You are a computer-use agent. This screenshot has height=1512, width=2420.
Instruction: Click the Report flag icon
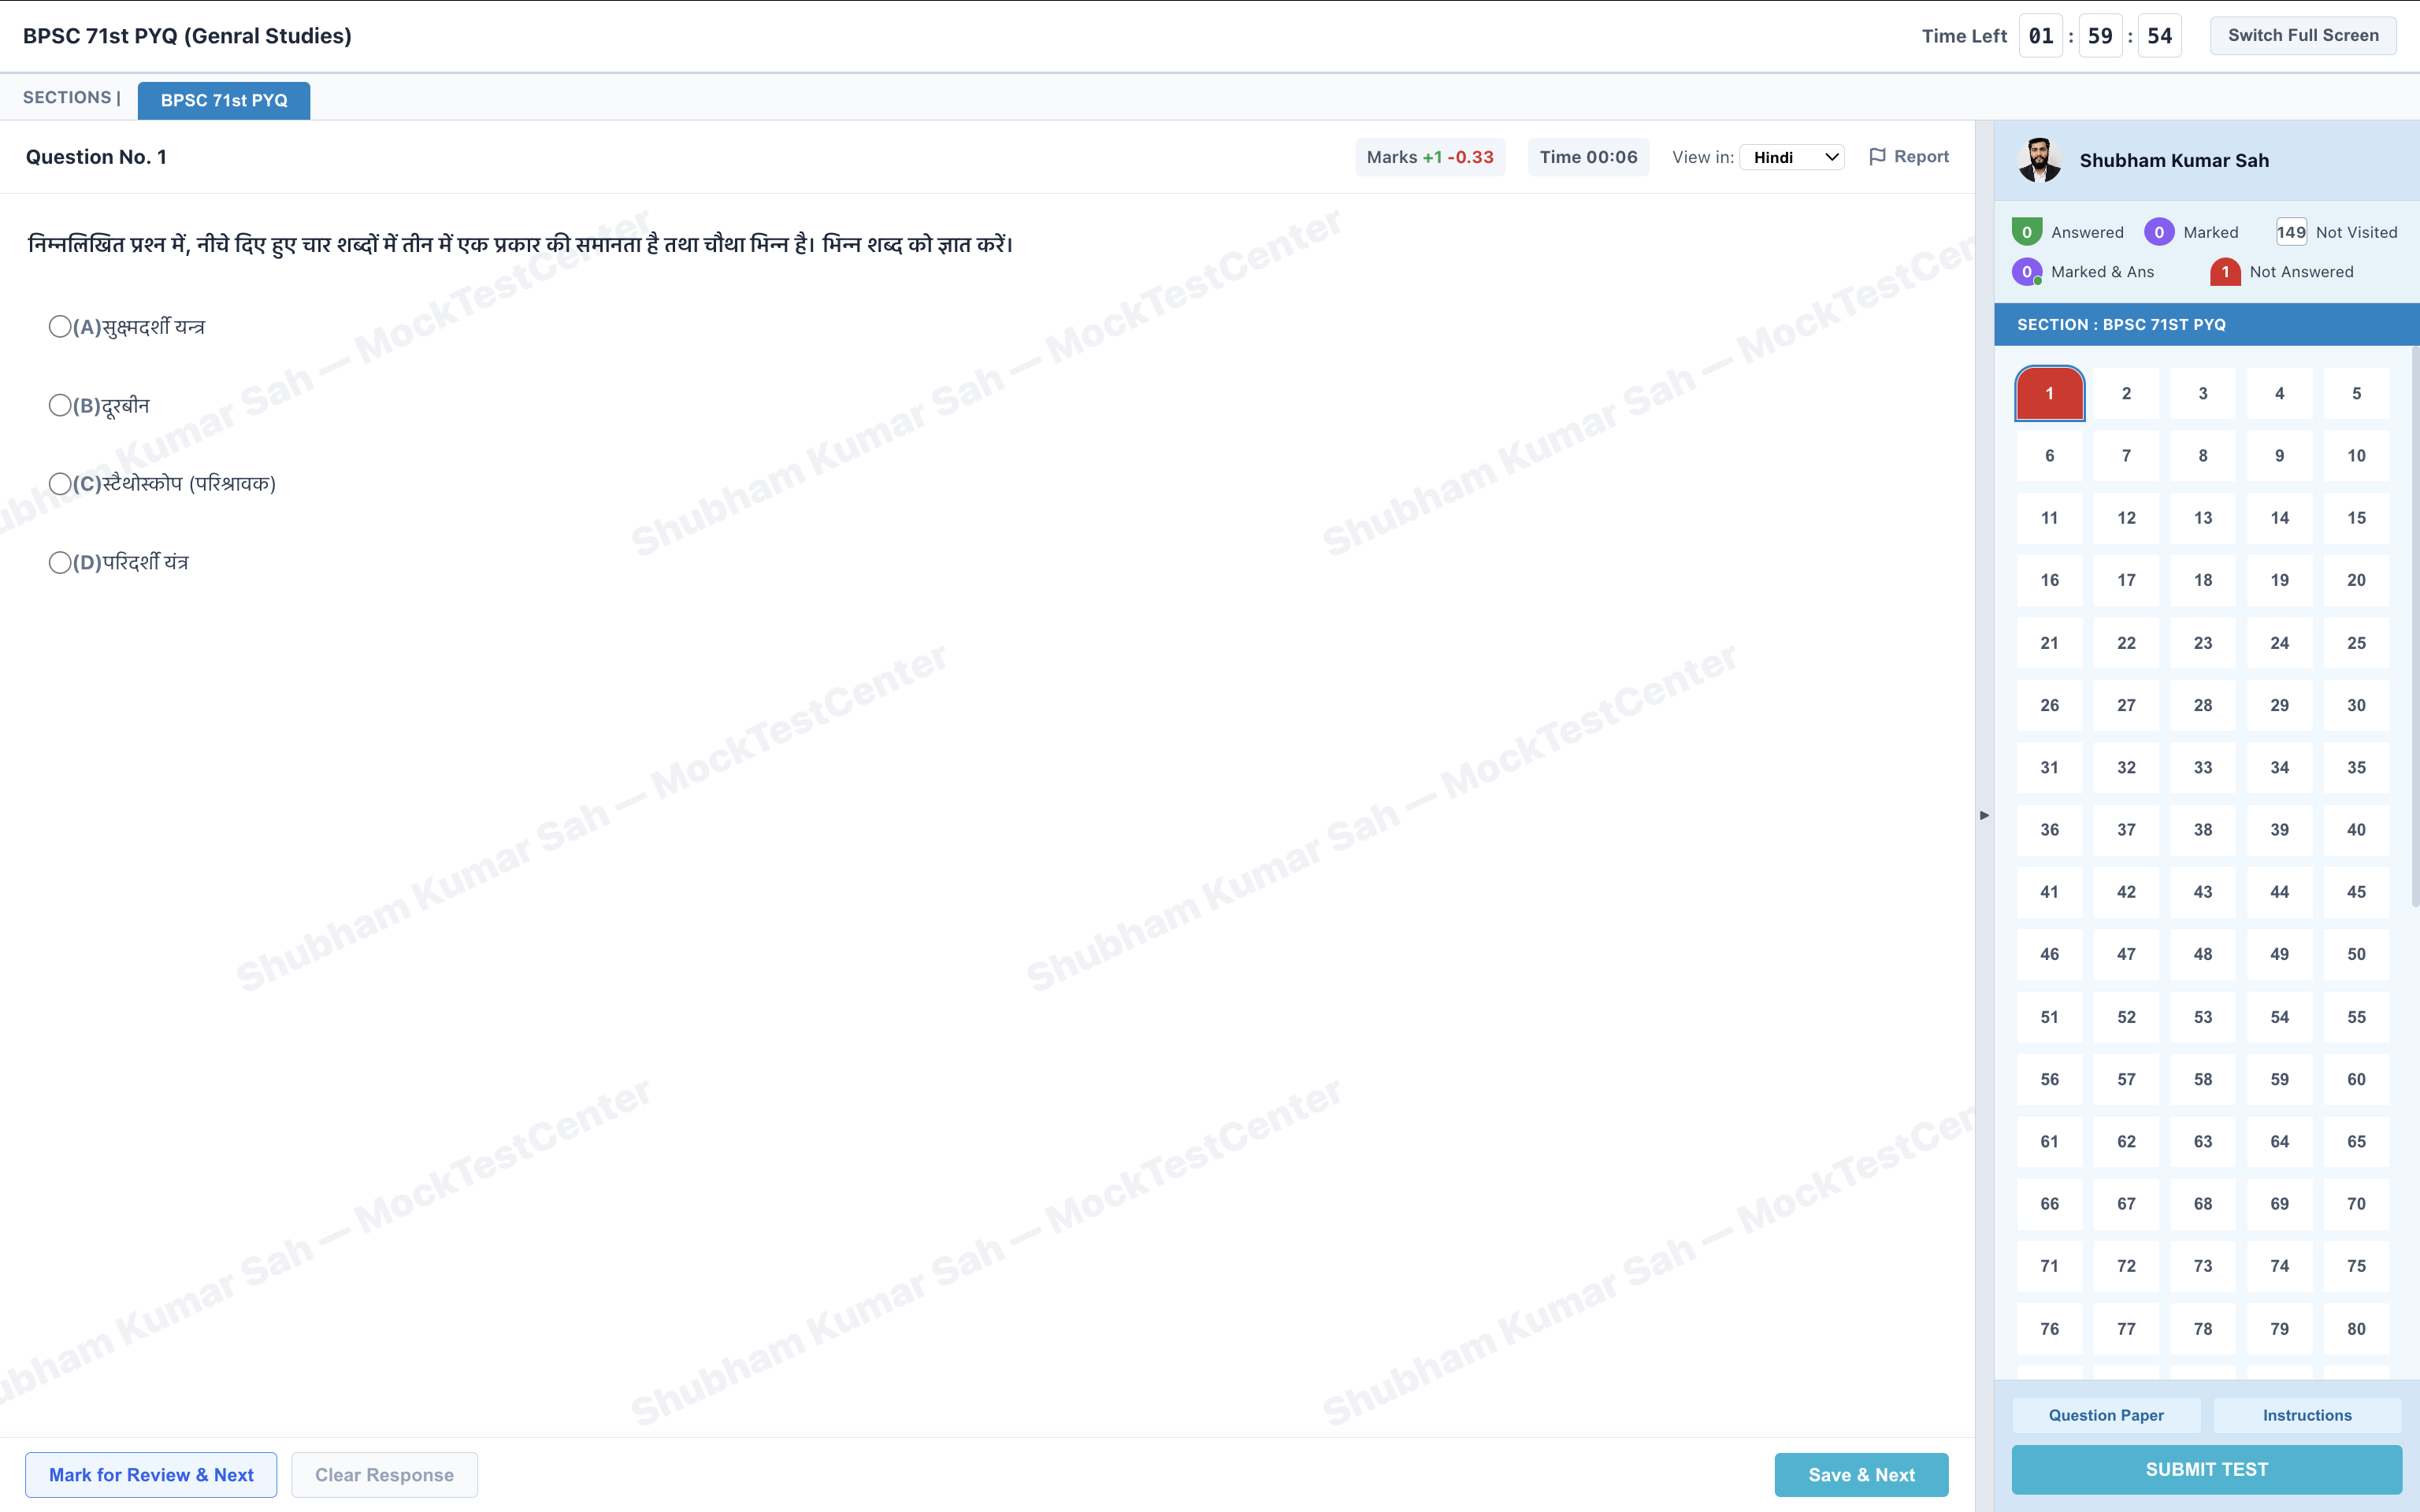click(1877, 157)
